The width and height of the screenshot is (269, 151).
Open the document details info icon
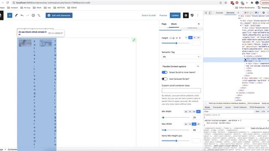(33, 16)
